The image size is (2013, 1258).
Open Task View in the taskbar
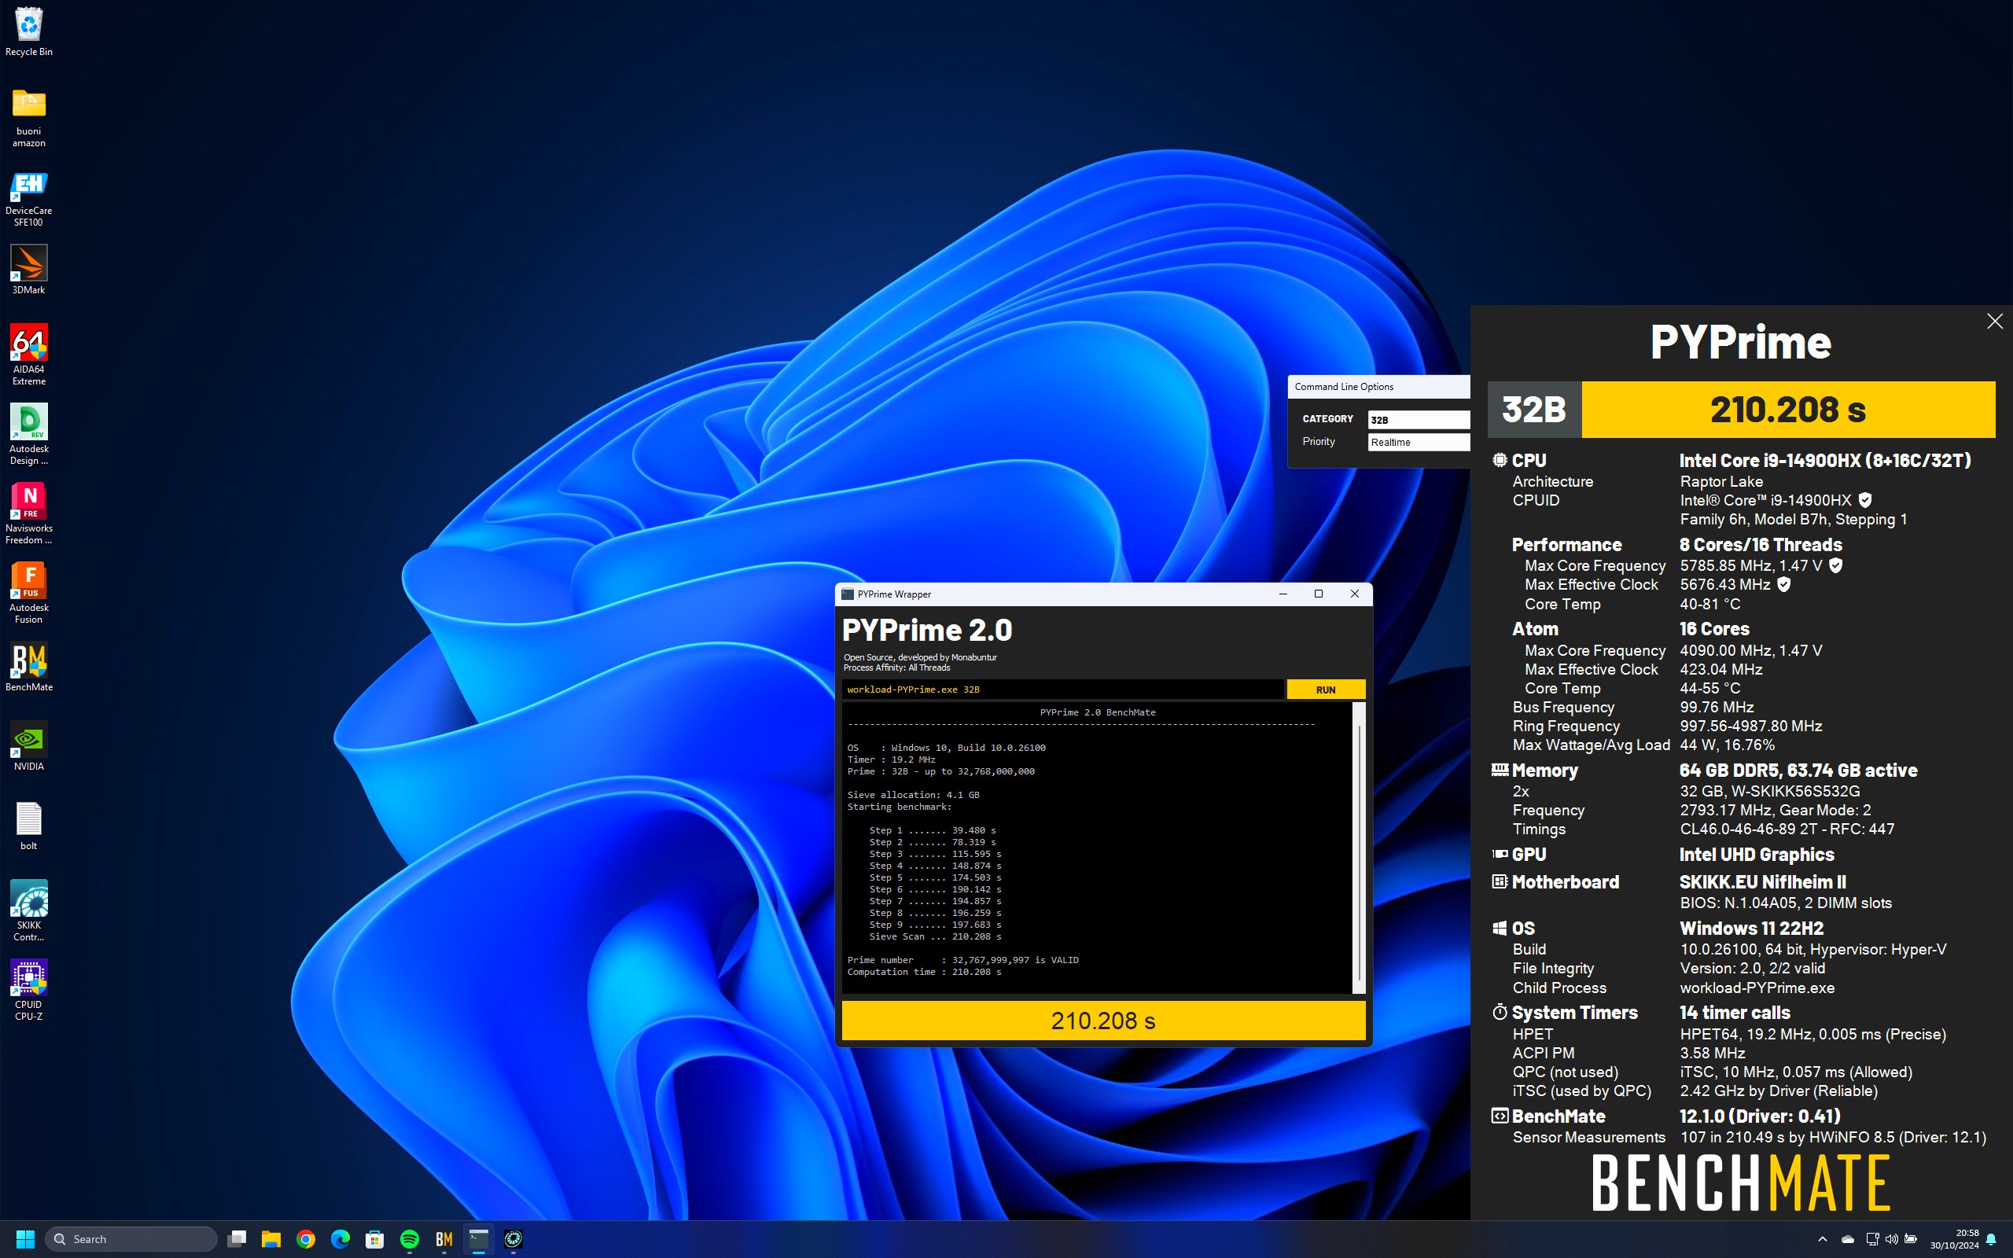237,1239
